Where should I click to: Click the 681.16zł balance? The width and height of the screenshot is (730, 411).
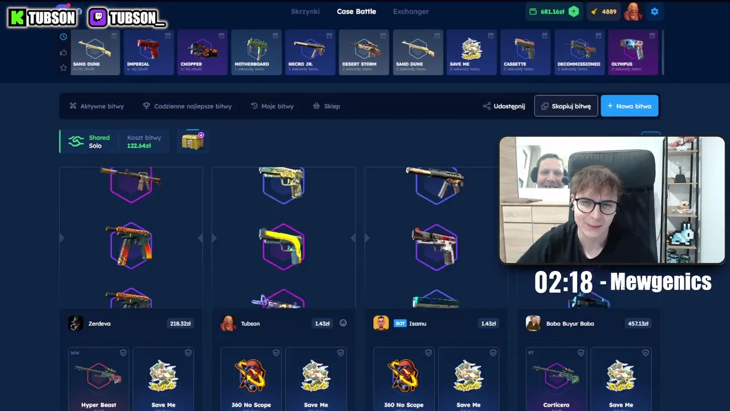[x=553, y=11]
